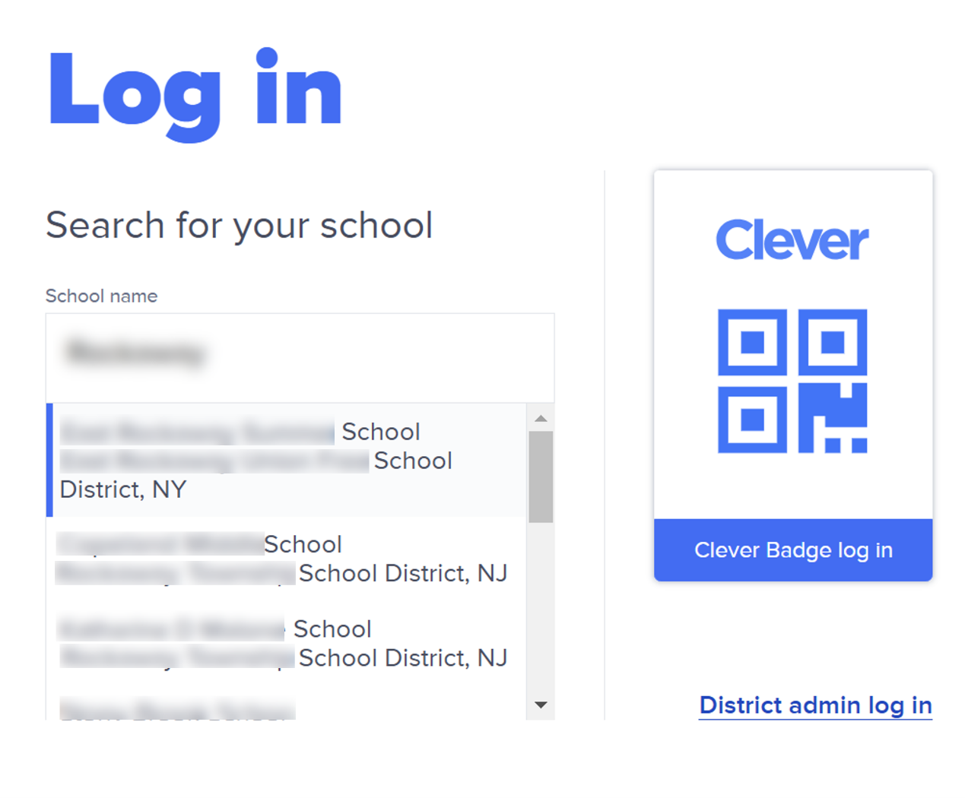Click the bottom-right pattern of the QR icon
This screenshot has width=965, height=798.
click(833, 418)
